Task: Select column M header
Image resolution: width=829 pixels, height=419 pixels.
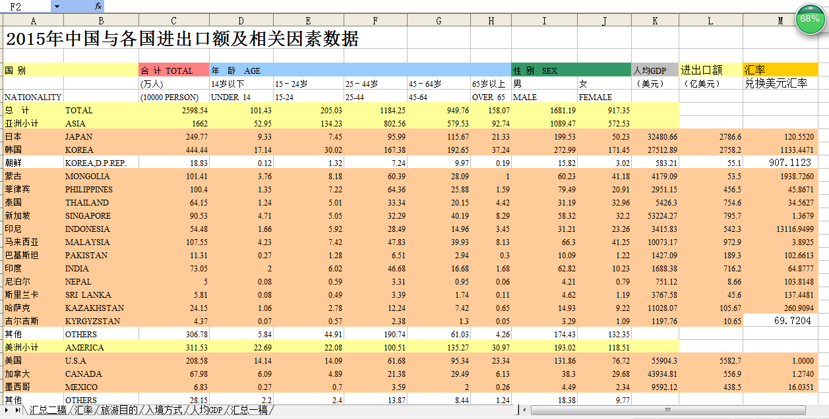Action: (x=781, y=20)
